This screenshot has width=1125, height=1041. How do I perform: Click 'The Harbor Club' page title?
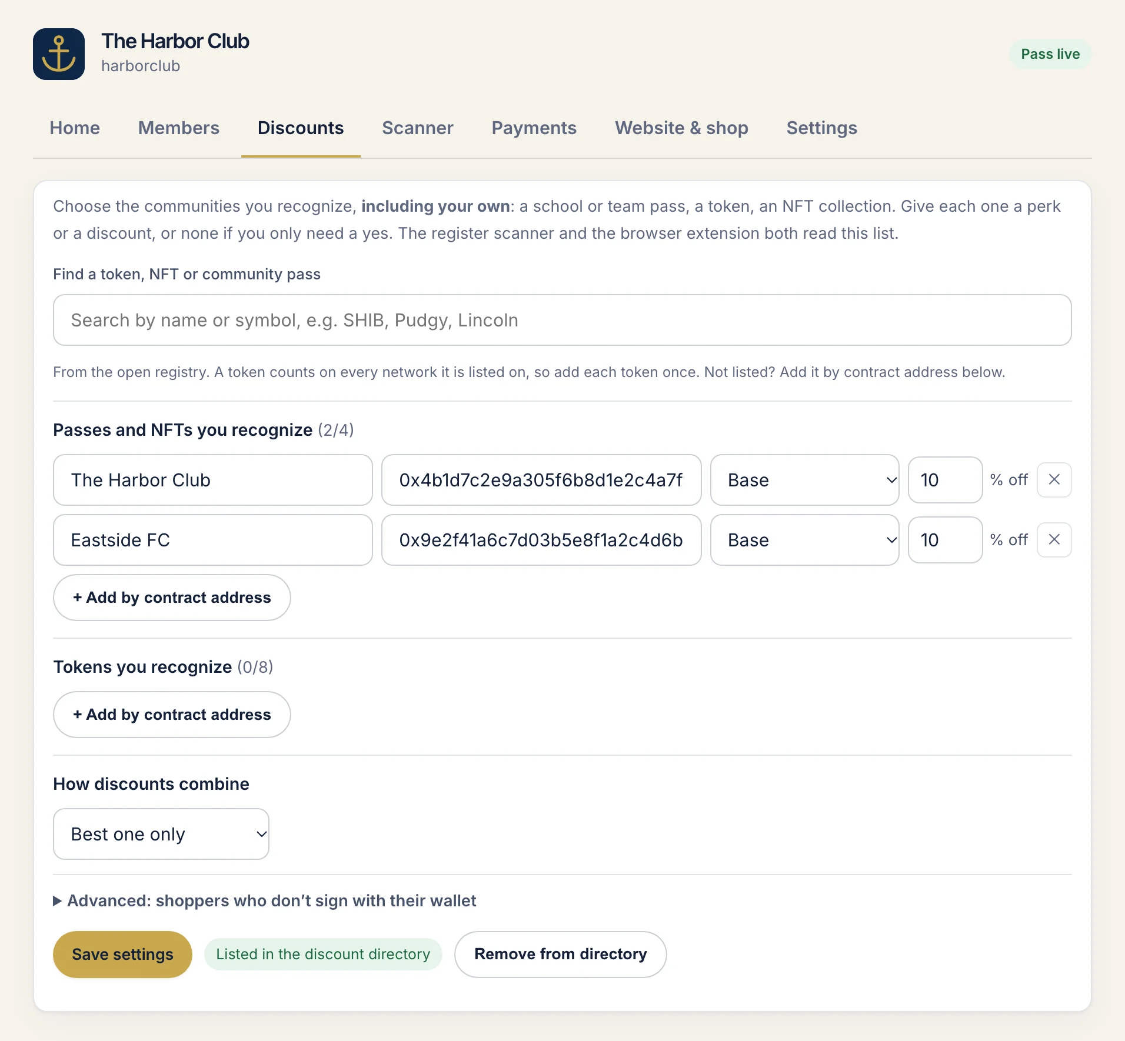pyautogui.click(x=175, y=41)
